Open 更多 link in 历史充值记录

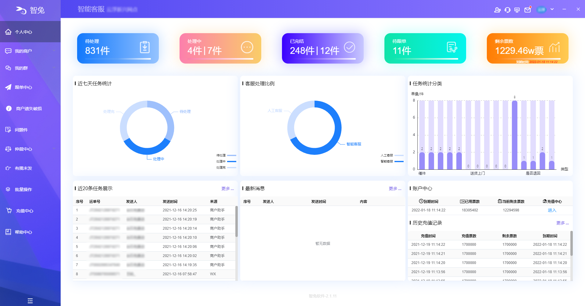562,223
